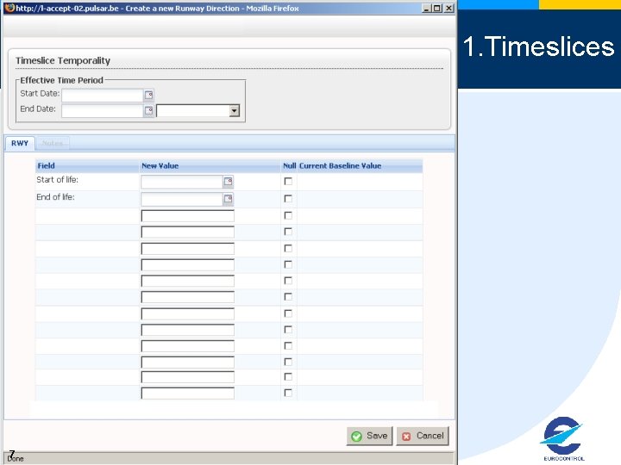This screenshot has width=621, height=465.
Task: Click the Start of life value field
Action: 182,182
